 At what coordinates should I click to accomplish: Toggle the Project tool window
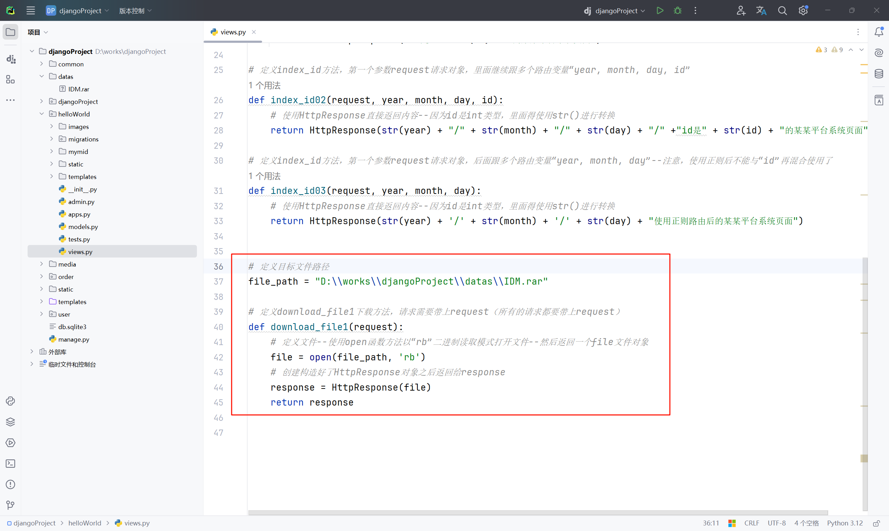pyautogui.click(x=10, y=32)
